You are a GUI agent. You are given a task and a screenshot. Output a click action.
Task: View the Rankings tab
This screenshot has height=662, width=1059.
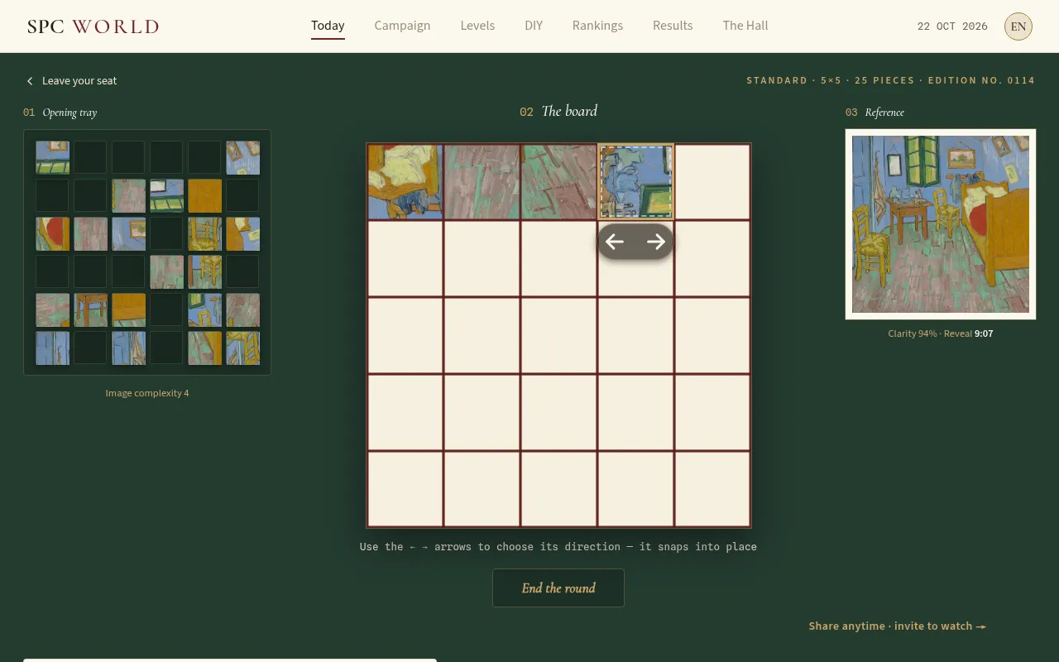597,26
